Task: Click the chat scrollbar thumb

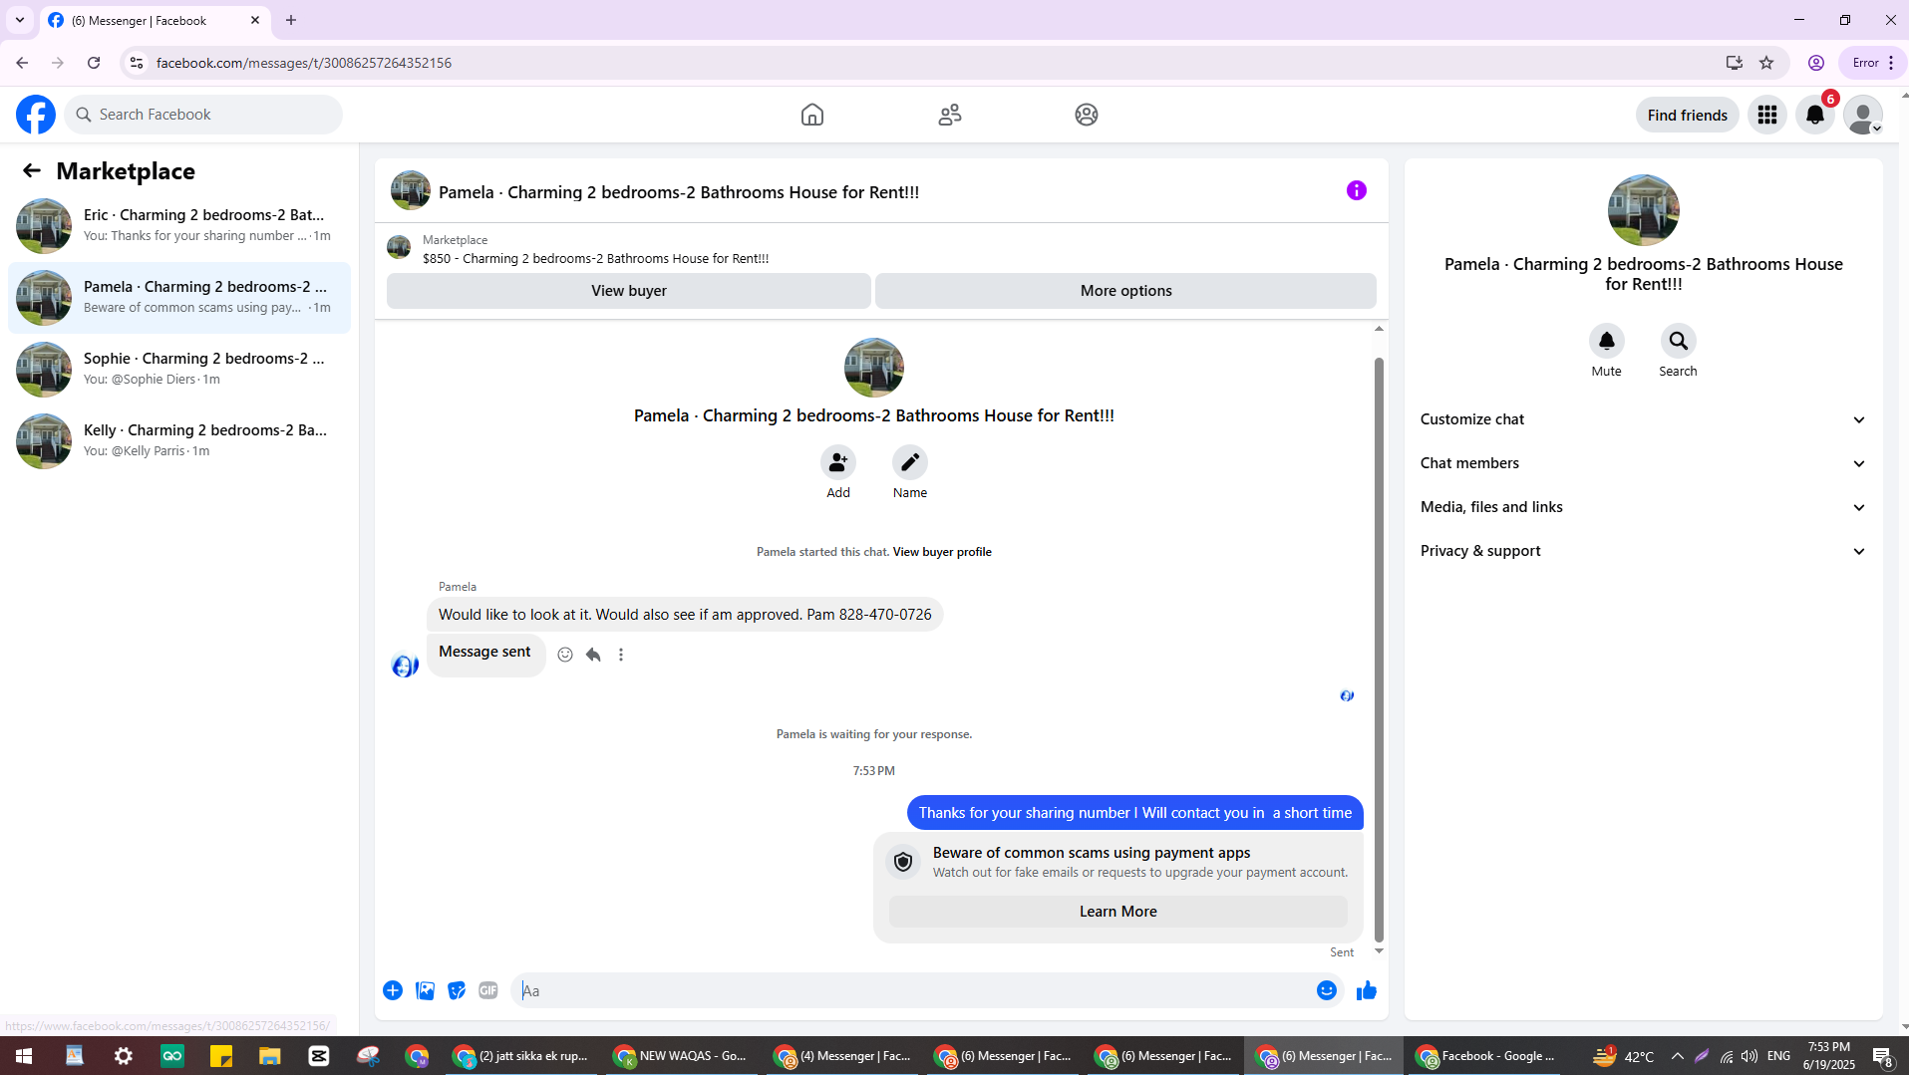Action: 1380,649
